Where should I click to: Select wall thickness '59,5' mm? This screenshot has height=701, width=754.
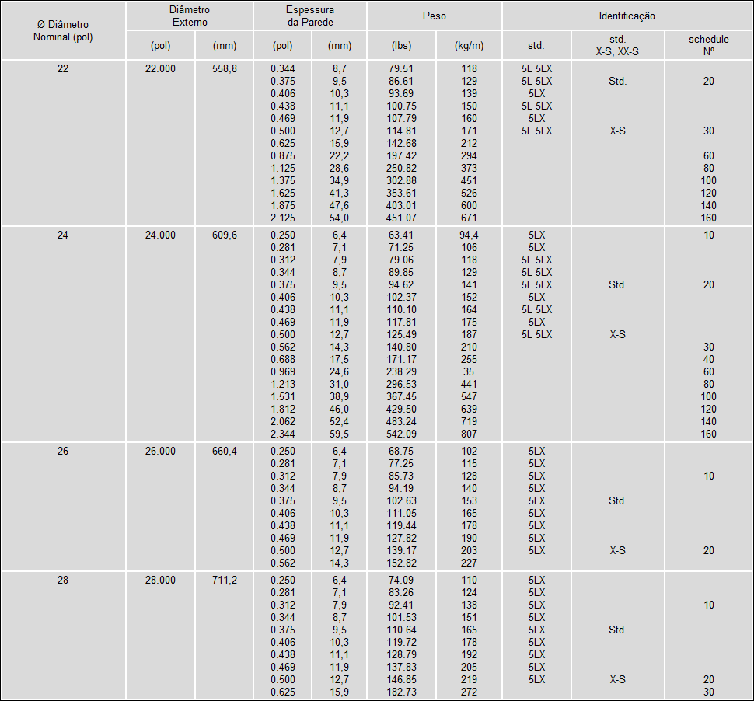coord(340,434)
